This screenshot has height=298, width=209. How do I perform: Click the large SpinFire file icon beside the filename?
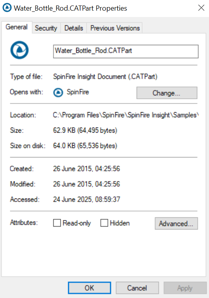tap(19, 50)
